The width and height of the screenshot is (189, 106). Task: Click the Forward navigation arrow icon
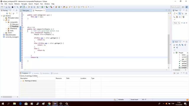pyautogui.click(x=91, y=7)
